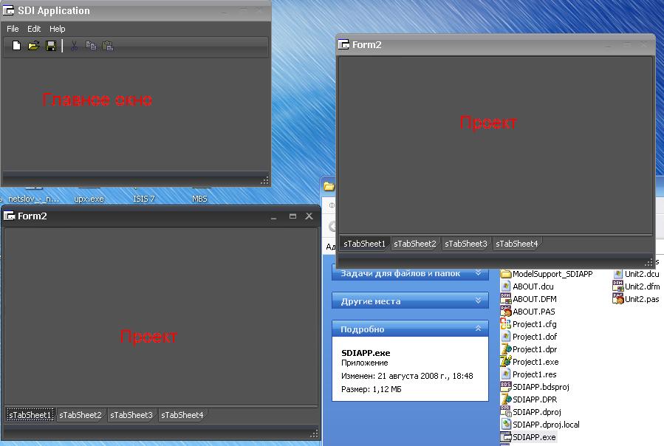Click the MBS desktop icon label
Screen dimensions: 664x446
click(x=199, y=199)
